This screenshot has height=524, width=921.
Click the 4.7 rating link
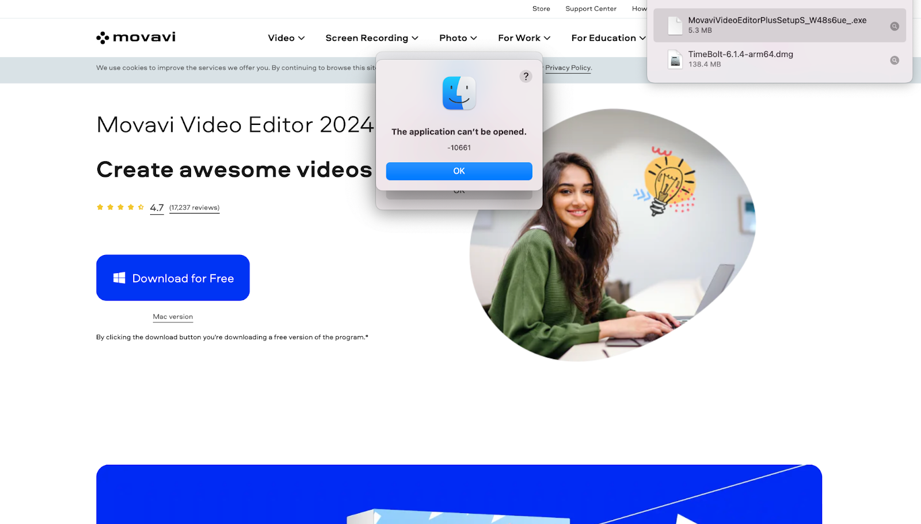157,208
